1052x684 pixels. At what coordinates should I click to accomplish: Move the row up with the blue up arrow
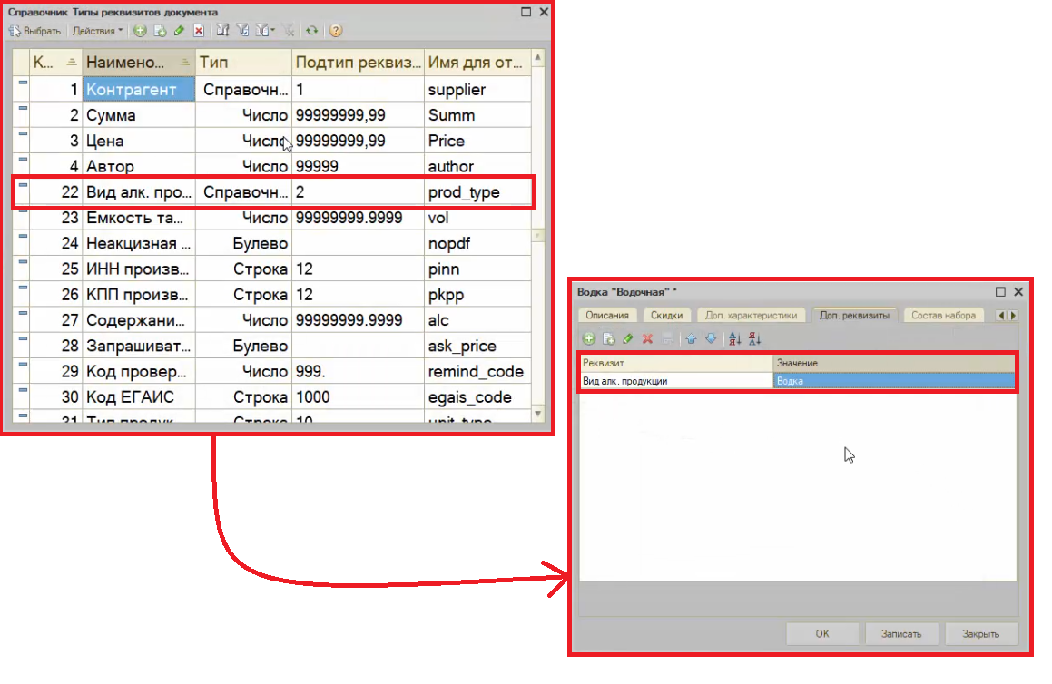click(691, 338)
